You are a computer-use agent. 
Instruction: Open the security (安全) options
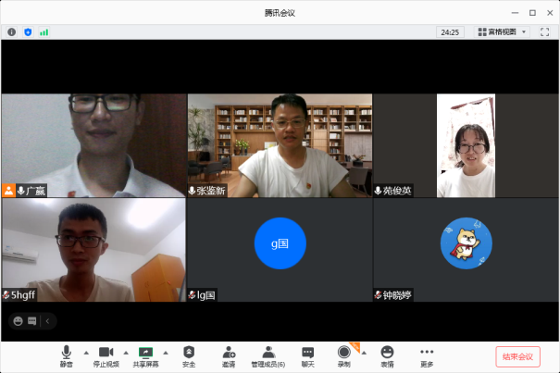tap(189, 354)
